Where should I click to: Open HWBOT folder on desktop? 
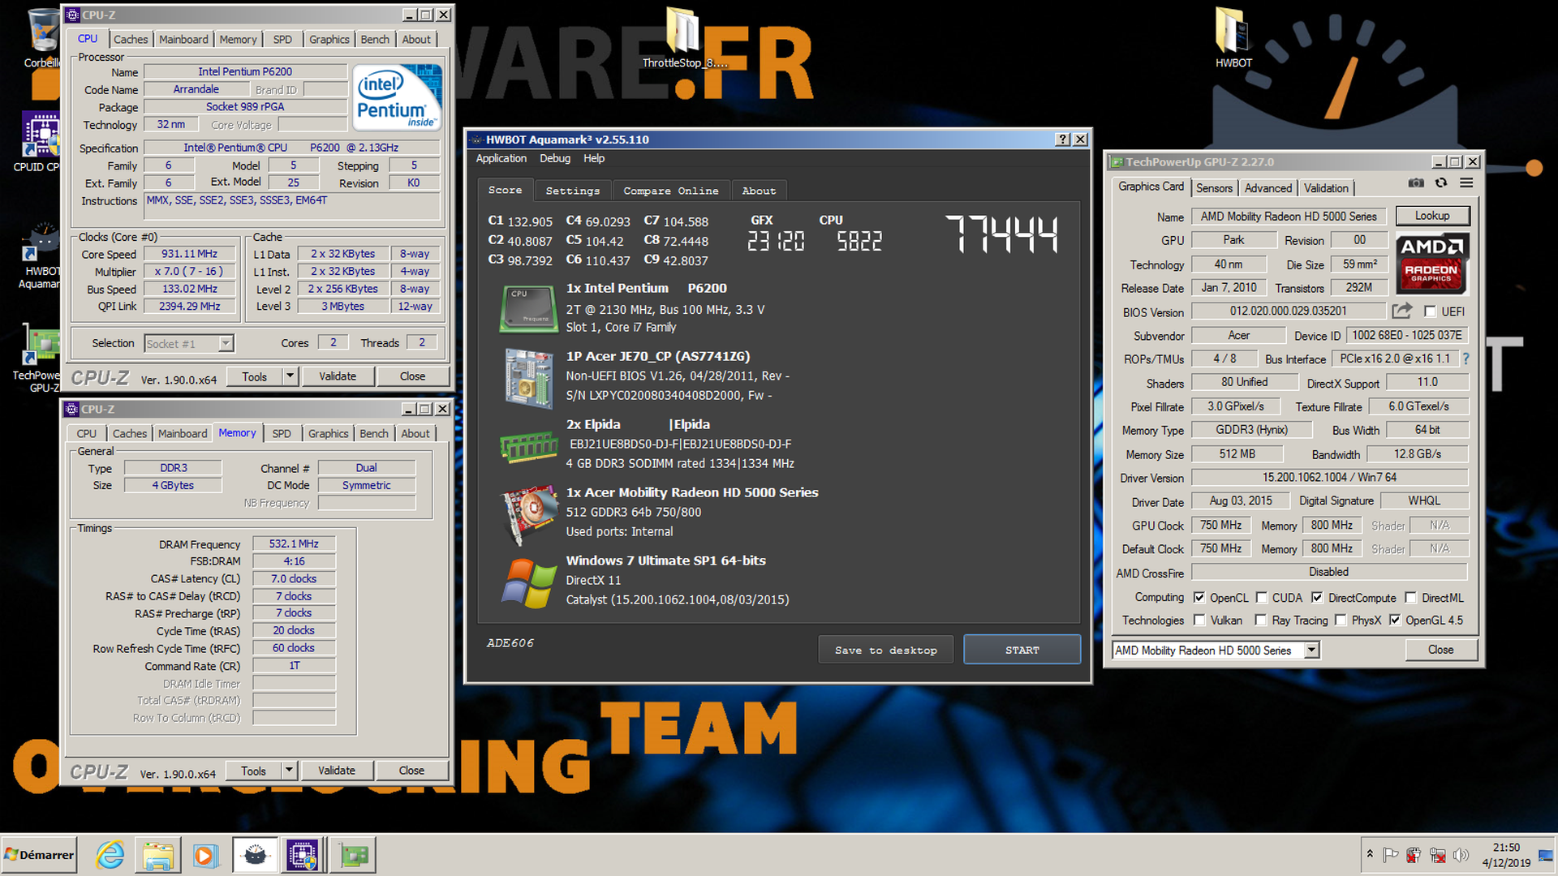click(1233, 38)
